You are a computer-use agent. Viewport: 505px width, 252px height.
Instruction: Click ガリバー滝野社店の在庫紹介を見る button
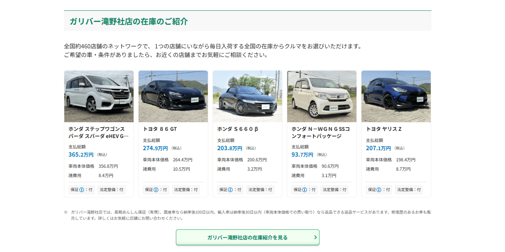pos(247,237)
